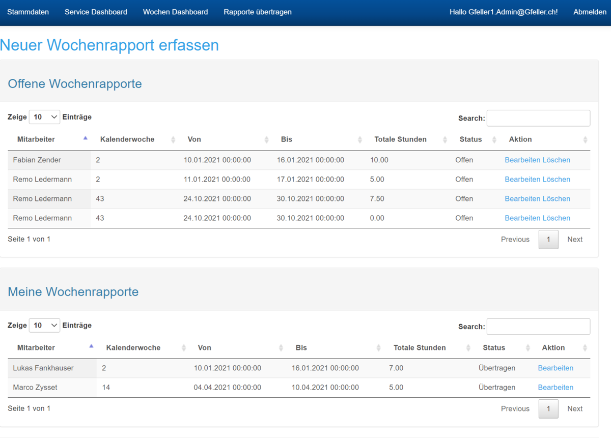Click Search field in Offene Wochenrapporte

tap(538, 118)
